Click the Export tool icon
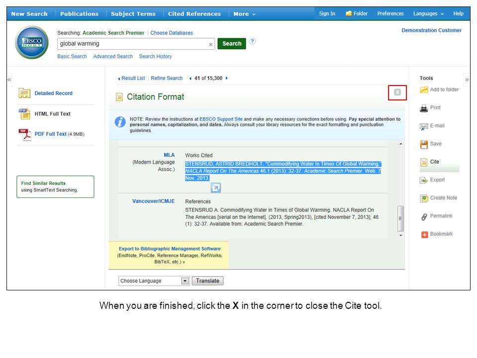Viewport: 477px width, 358px height. (424, 180)
